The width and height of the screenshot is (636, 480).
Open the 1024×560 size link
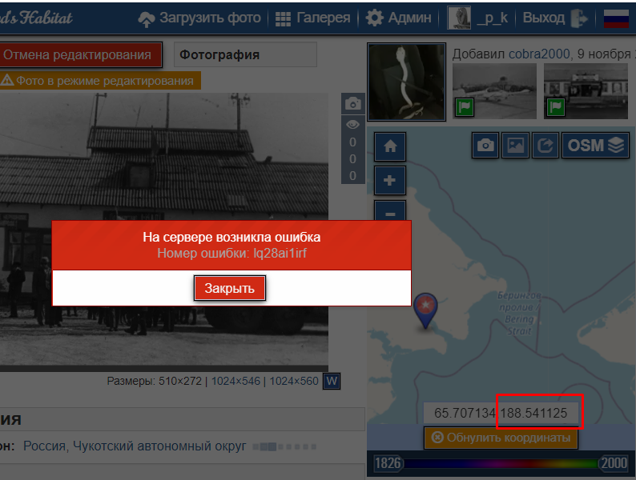[294, 381]
